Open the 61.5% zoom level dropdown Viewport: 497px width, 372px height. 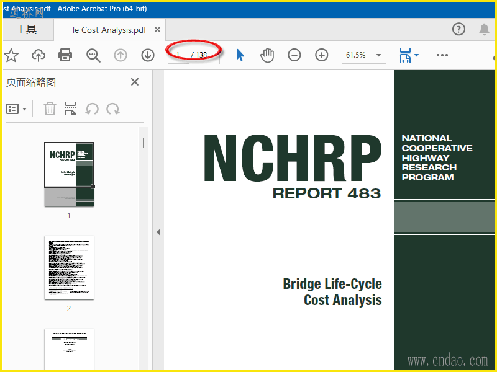click(x=378, y=55)
